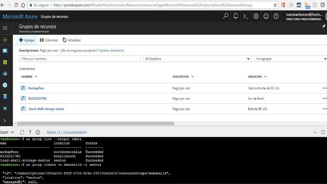Click the browser back arrow
The width and height of the screenshot is (327, 184).
[x=2, y=5]
